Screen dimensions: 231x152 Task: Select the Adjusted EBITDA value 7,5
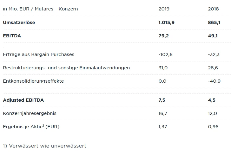pyautogui.click(x=162, y=100)
